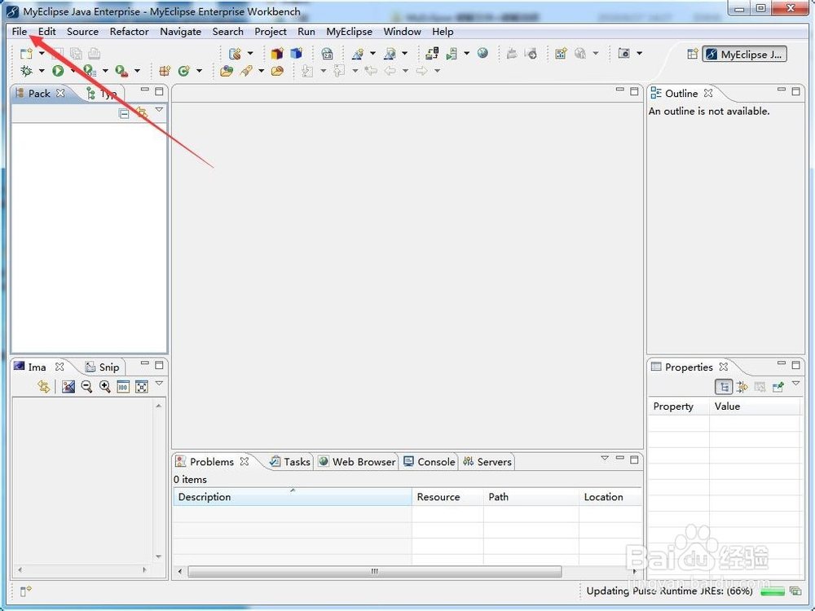The height and width of the screenshot is (611, 815).
Task: Open dropdown beside screen capture camera
Action: [x=639, y=53]
